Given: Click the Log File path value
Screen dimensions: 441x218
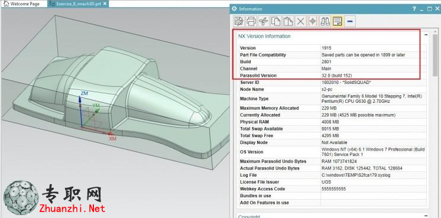Looking at the screenshot, I should click(x=356, y=175).
